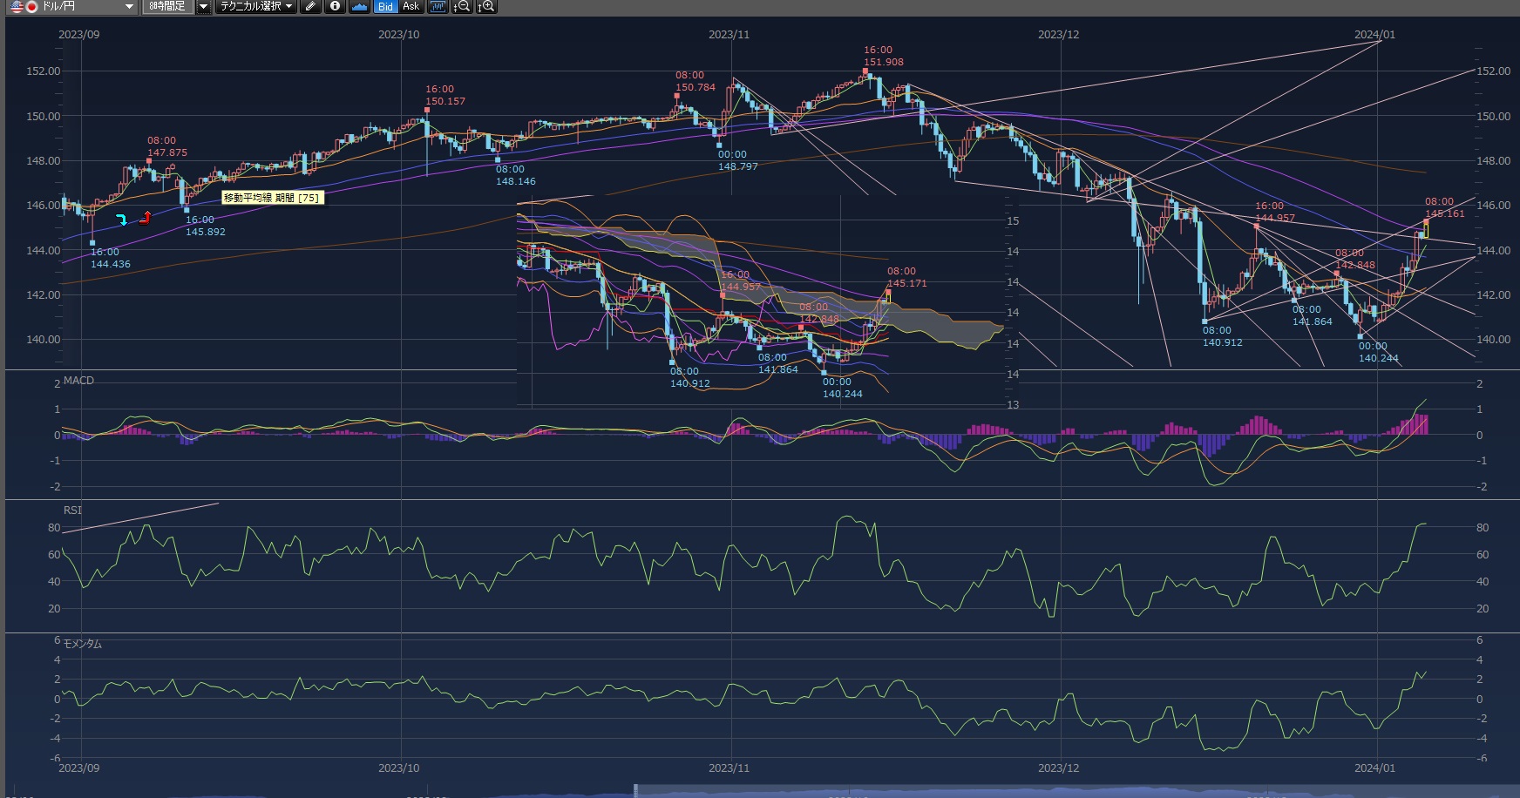The height and width of the screenshot is (798, 1520).
Task: Click the chart settings bars icon
Action: point(438,7)
